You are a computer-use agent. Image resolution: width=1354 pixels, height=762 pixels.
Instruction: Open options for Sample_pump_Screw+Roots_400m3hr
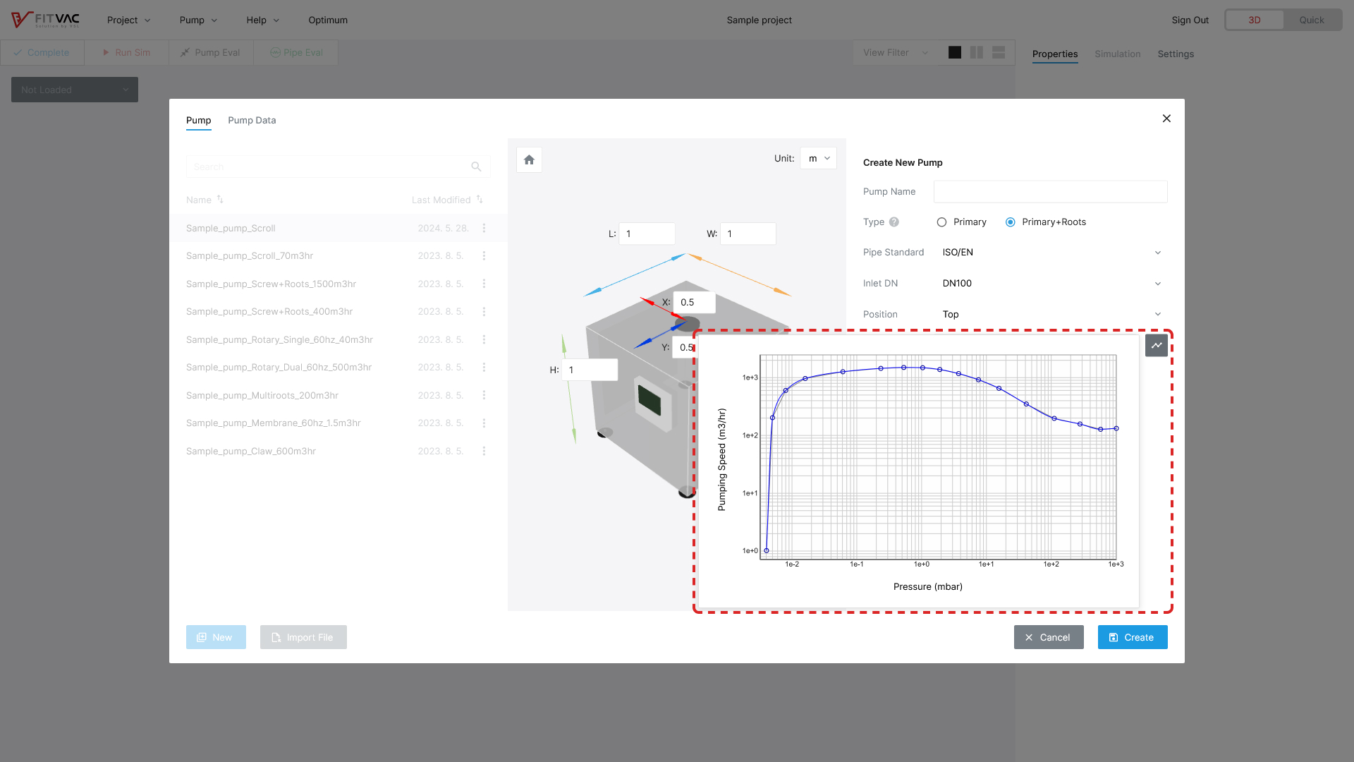pos(484,311)
